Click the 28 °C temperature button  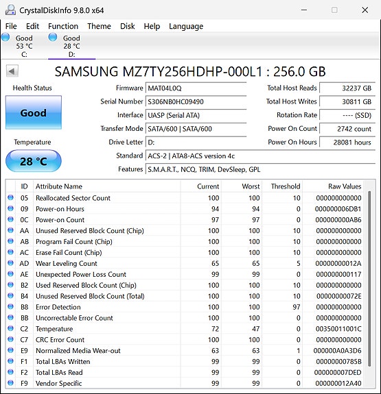(34, 161)
